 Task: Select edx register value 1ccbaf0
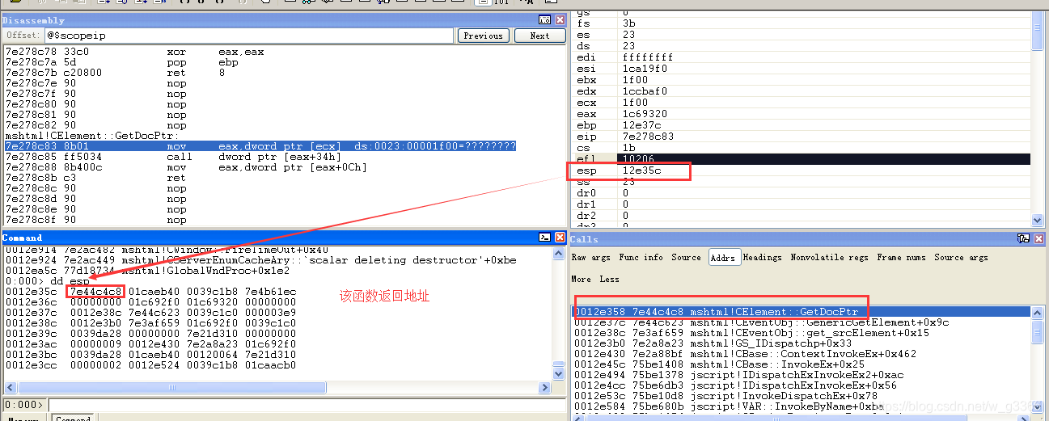[x=645, y=91]
